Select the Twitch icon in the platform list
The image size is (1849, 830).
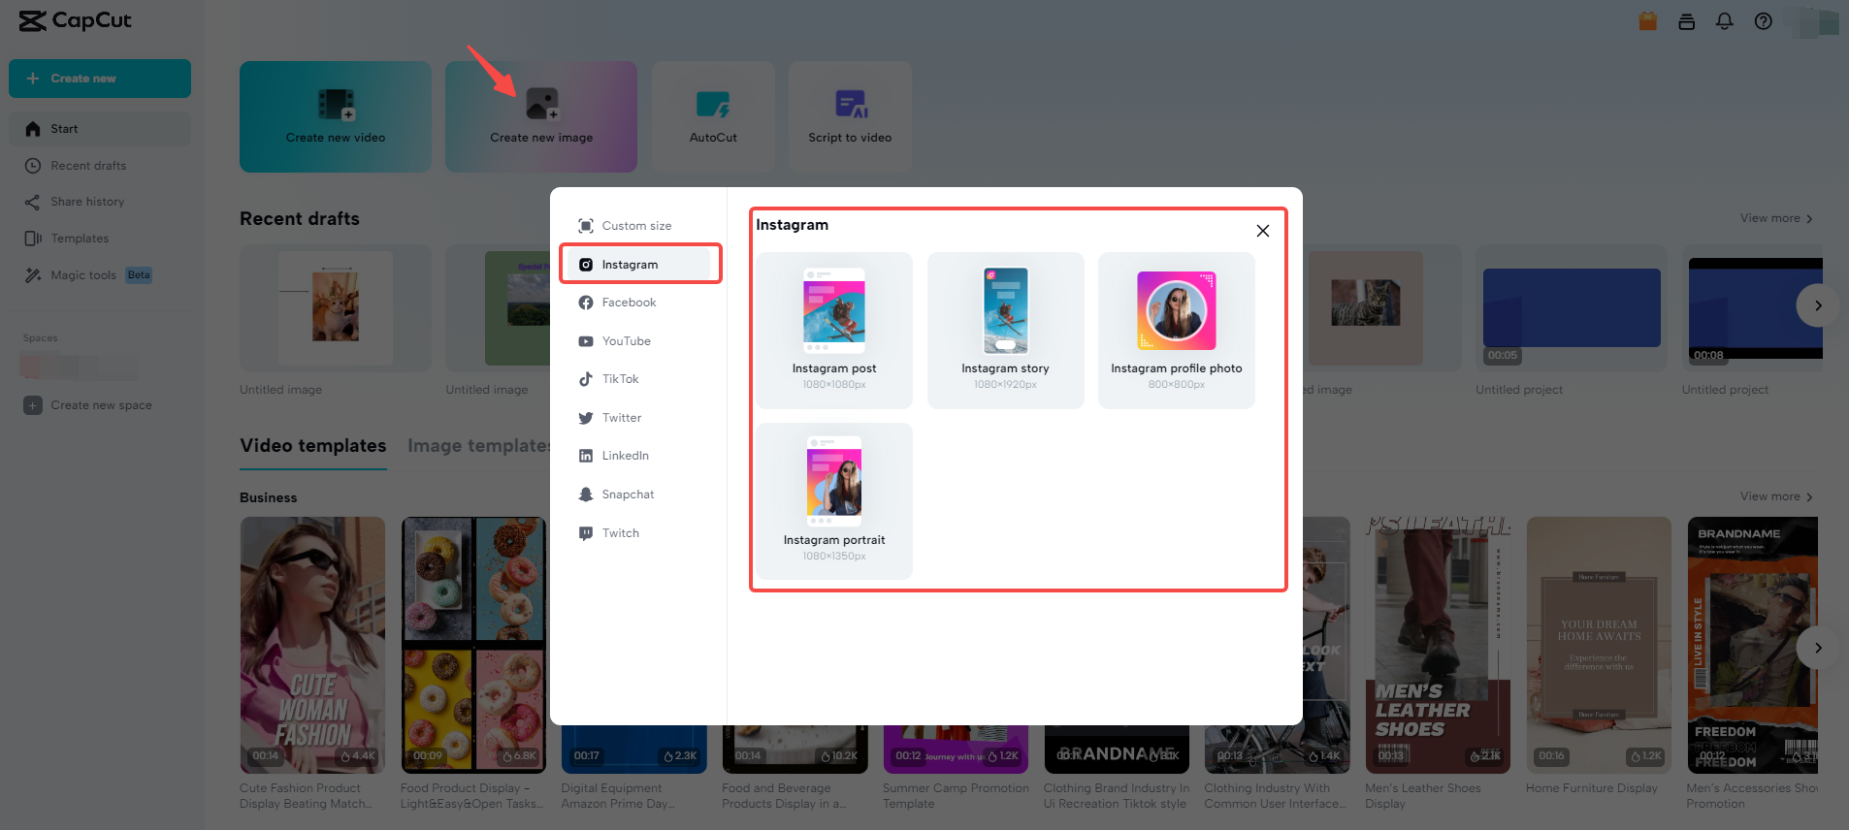(586, 533)
